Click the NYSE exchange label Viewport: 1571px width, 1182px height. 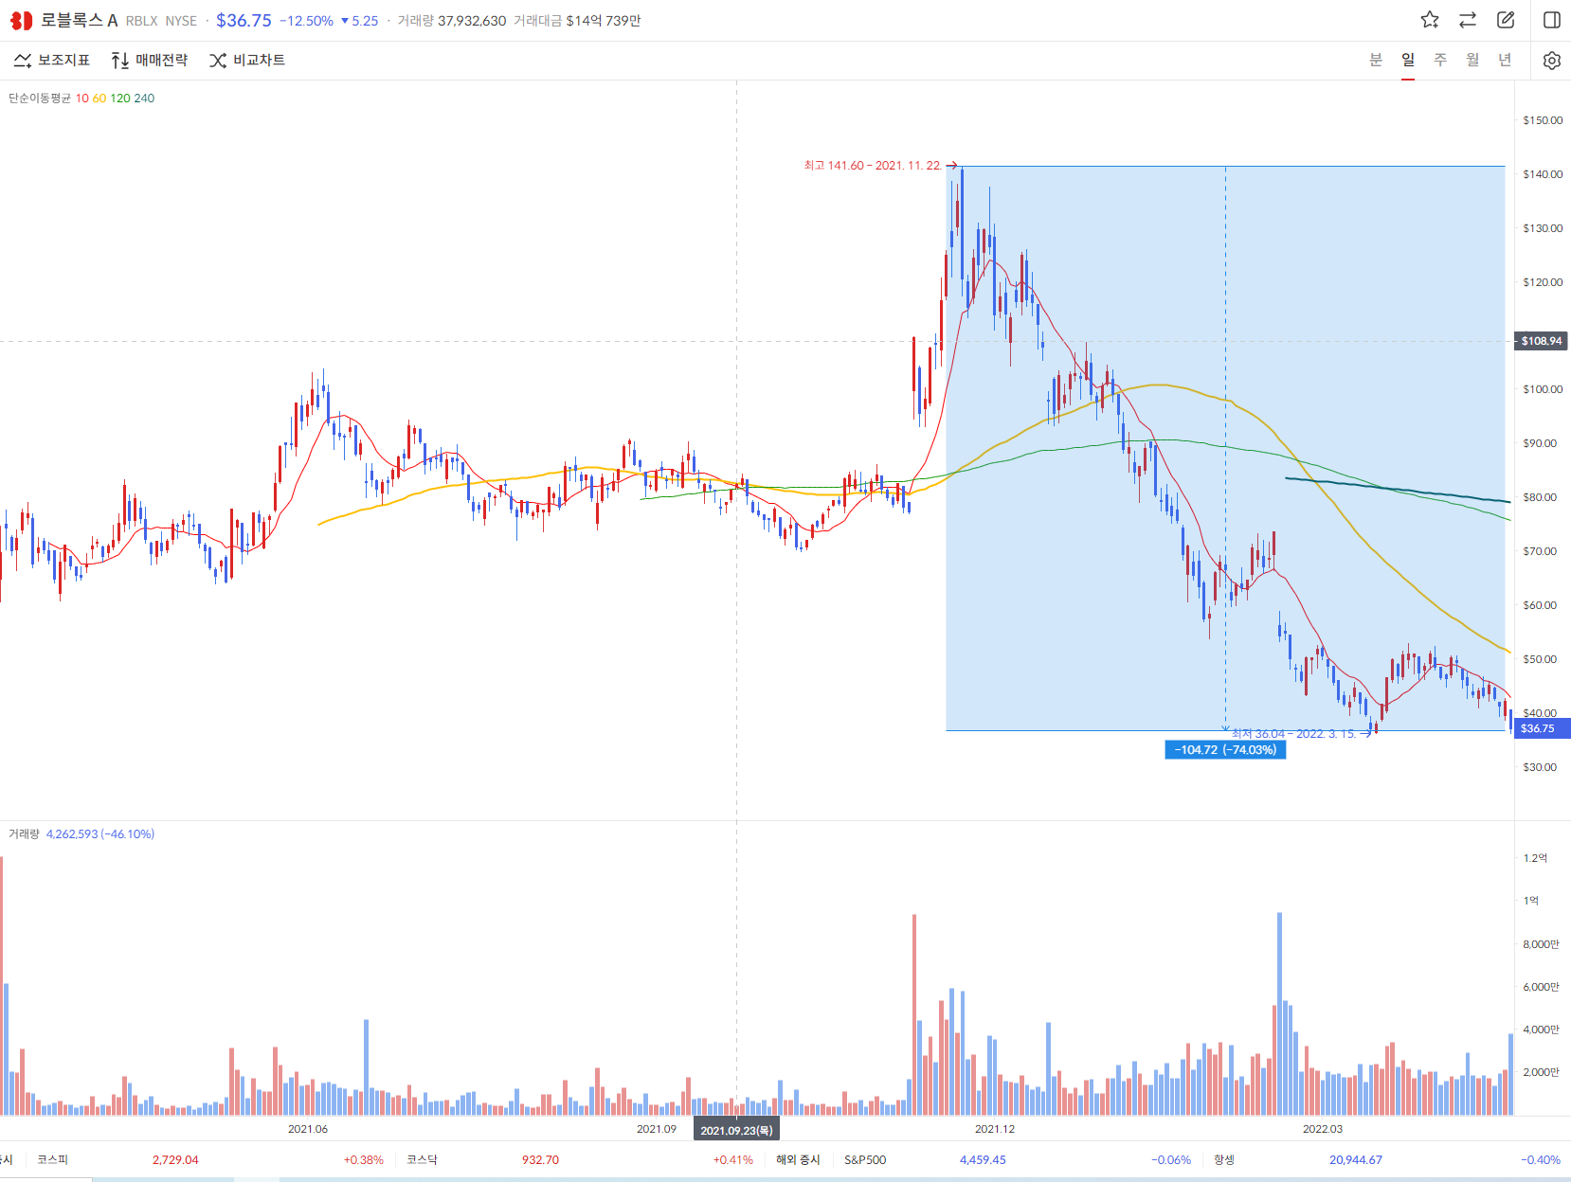[181, 21]
